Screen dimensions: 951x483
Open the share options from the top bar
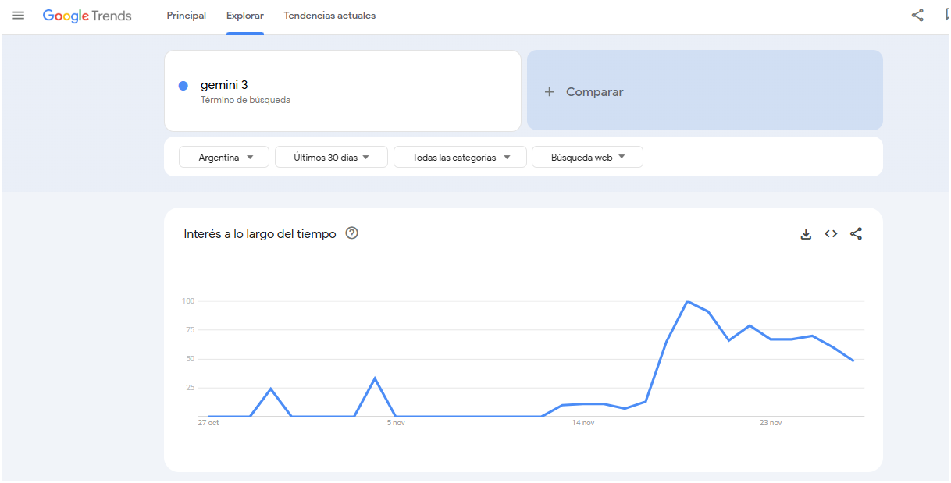pyautogui.click(x=917, y=15)
